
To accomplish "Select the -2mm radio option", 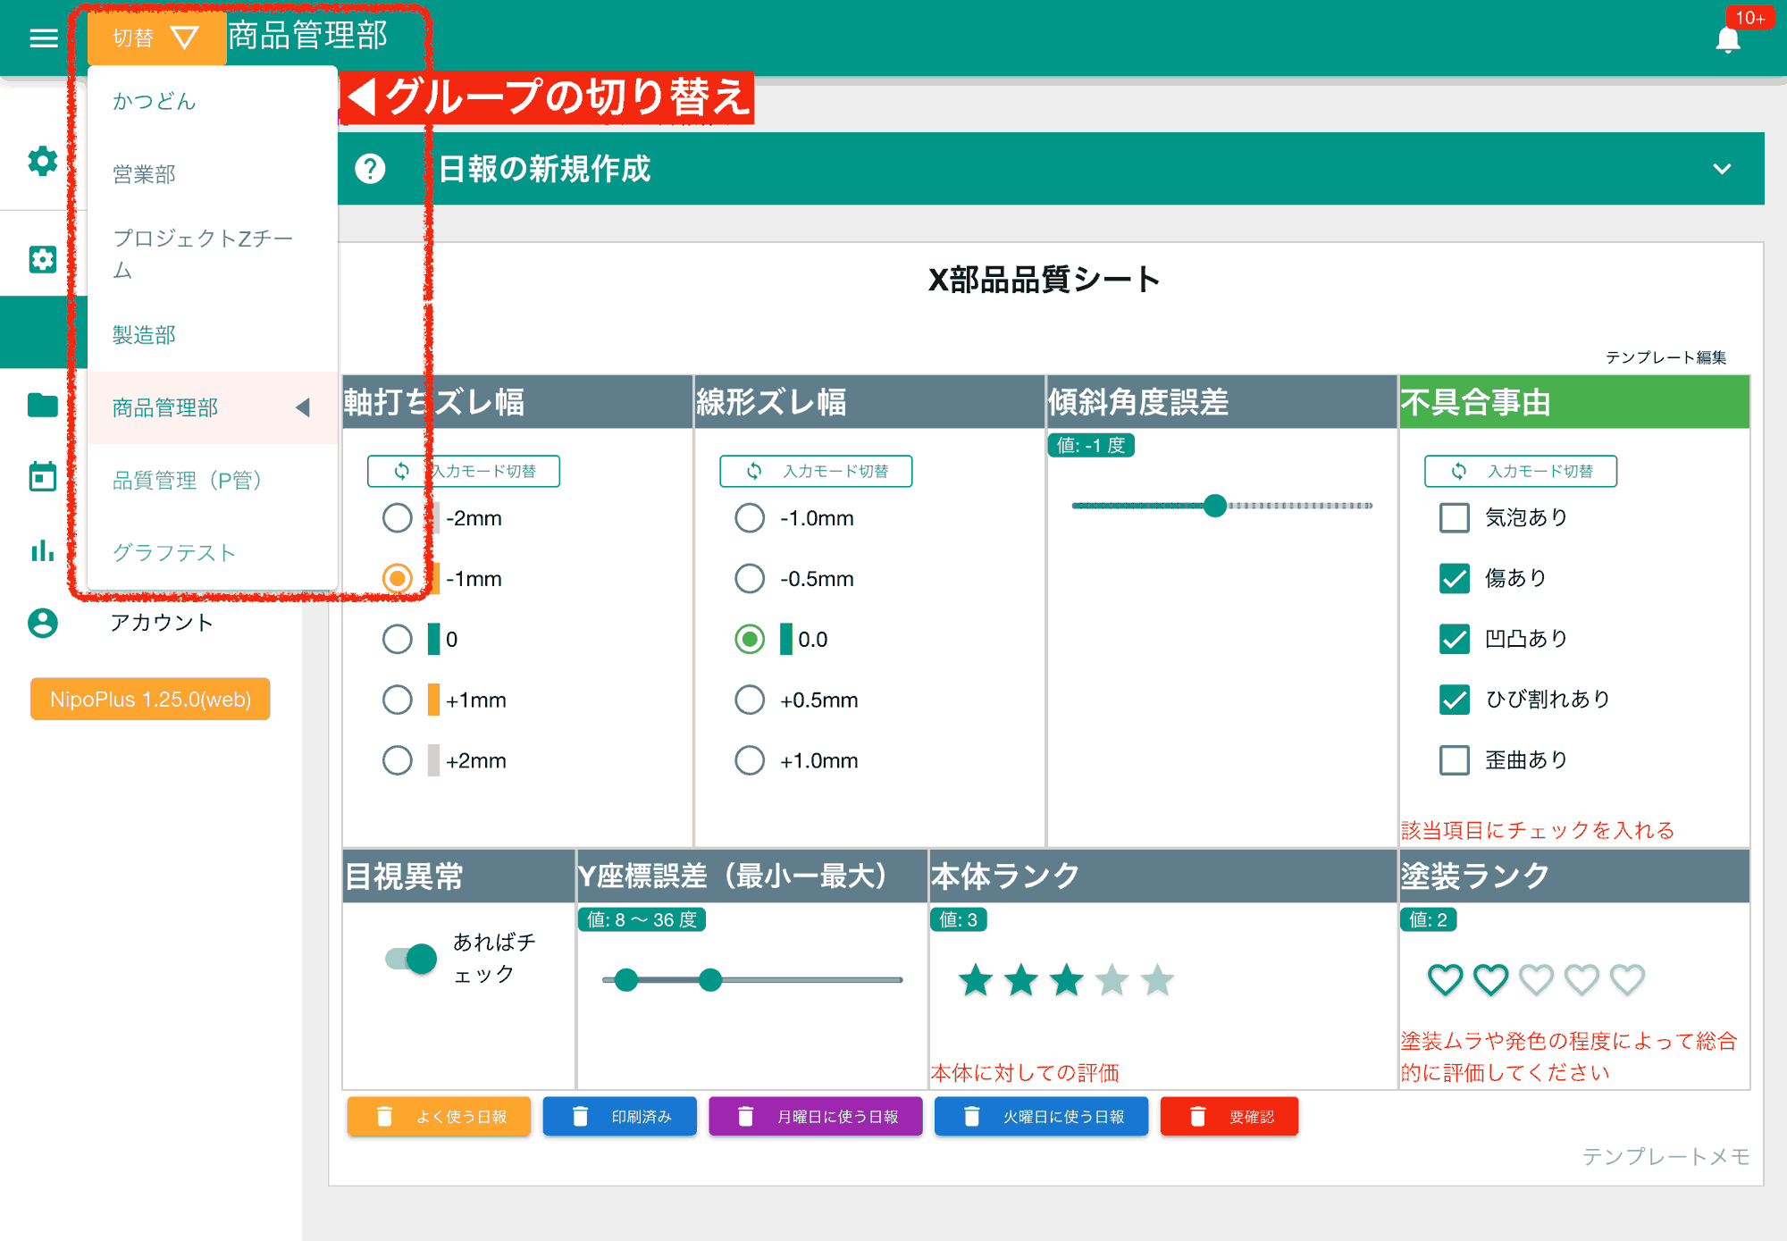I will coord(398,517).
